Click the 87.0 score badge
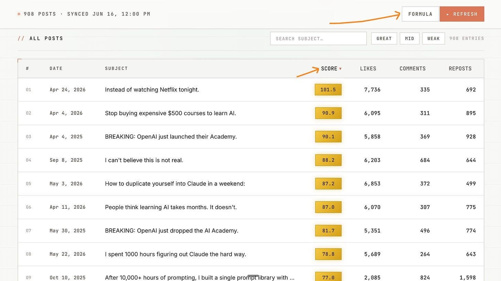This screenshot has width=501, height=281. click(x=328, y=207)
